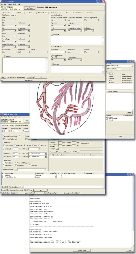Click the New Report button
This screenshot has width=136, height=254.
pyautogui.click(x=30, y=8)
